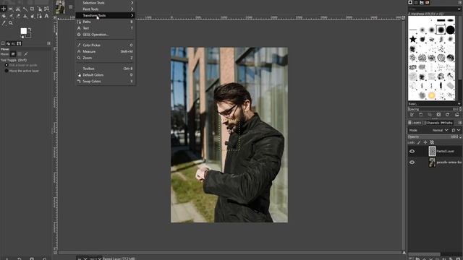Choose Move the active layer option

[22, 71]
